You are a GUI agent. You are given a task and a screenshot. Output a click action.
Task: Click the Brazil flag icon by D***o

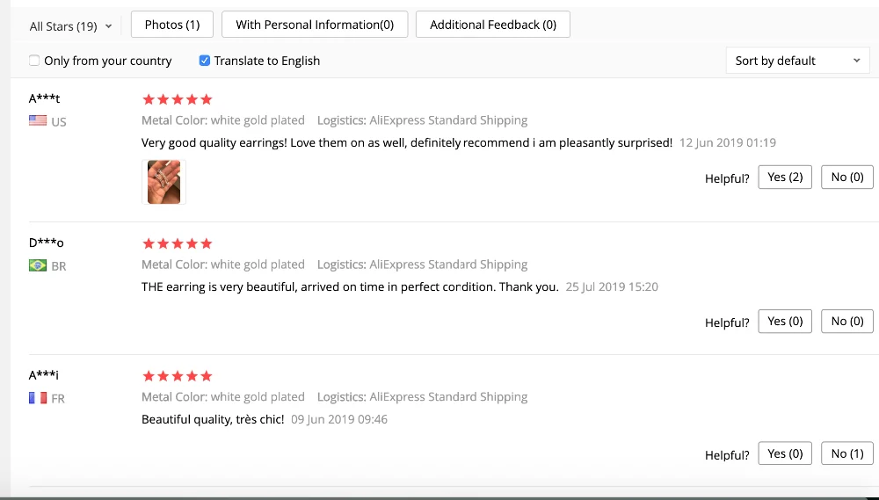pyautogui.click(x=38, y=265)
